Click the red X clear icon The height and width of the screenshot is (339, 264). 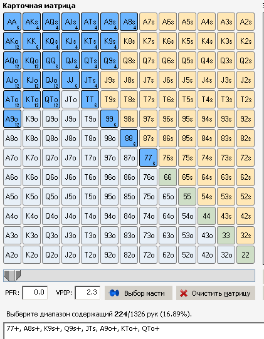pyautogui.click(x=184, y=293)
